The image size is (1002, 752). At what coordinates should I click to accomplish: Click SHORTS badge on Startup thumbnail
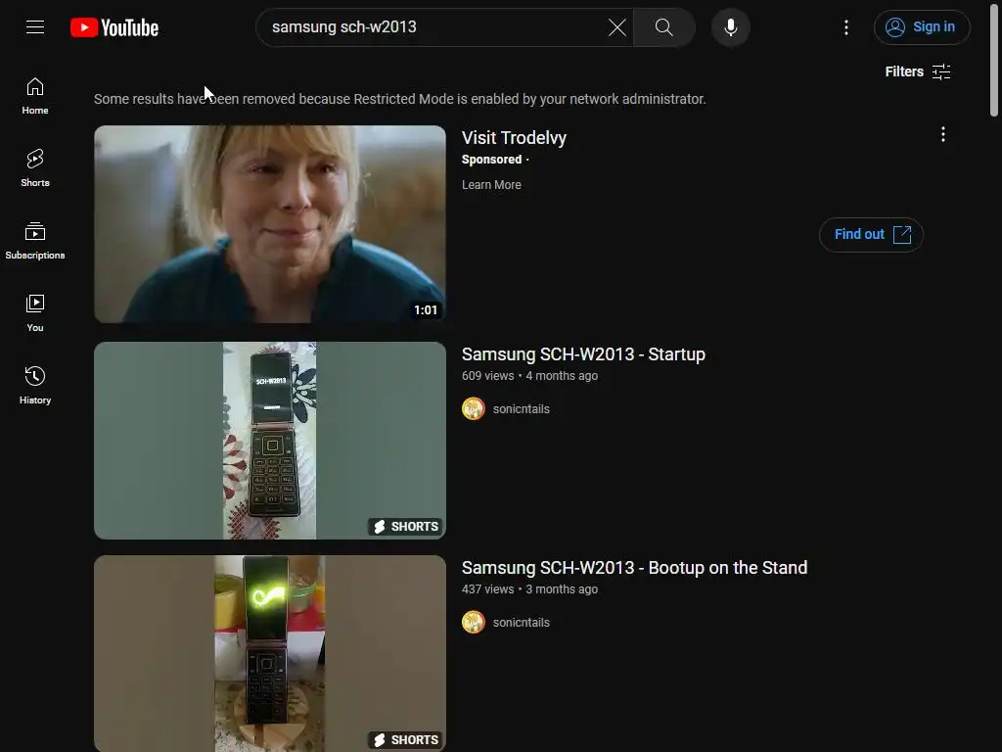pos(406,526)
